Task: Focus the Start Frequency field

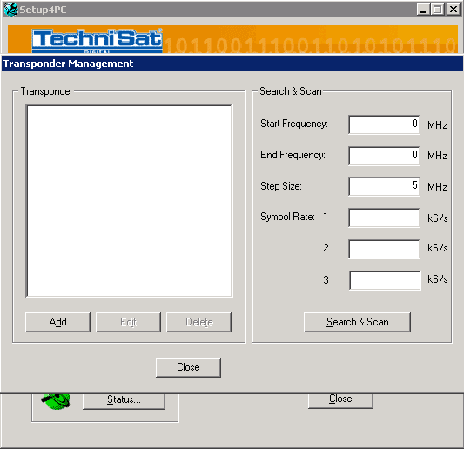Action: coord(384,124)
